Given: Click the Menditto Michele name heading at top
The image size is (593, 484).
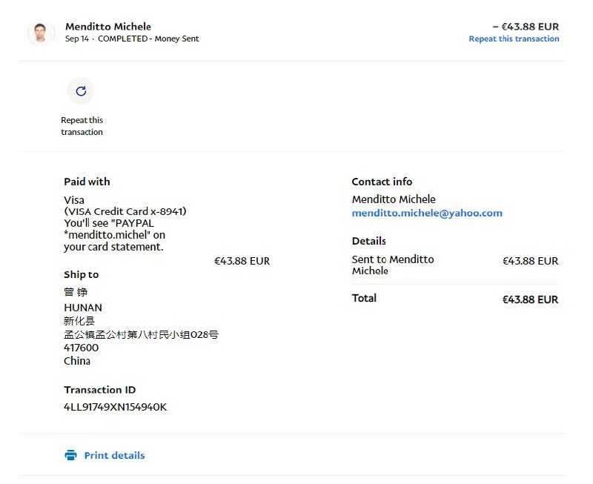Looking at the screenshot, I should click(x=108, y=27).
